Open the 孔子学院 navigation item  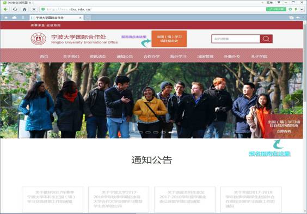coord(259,57)
